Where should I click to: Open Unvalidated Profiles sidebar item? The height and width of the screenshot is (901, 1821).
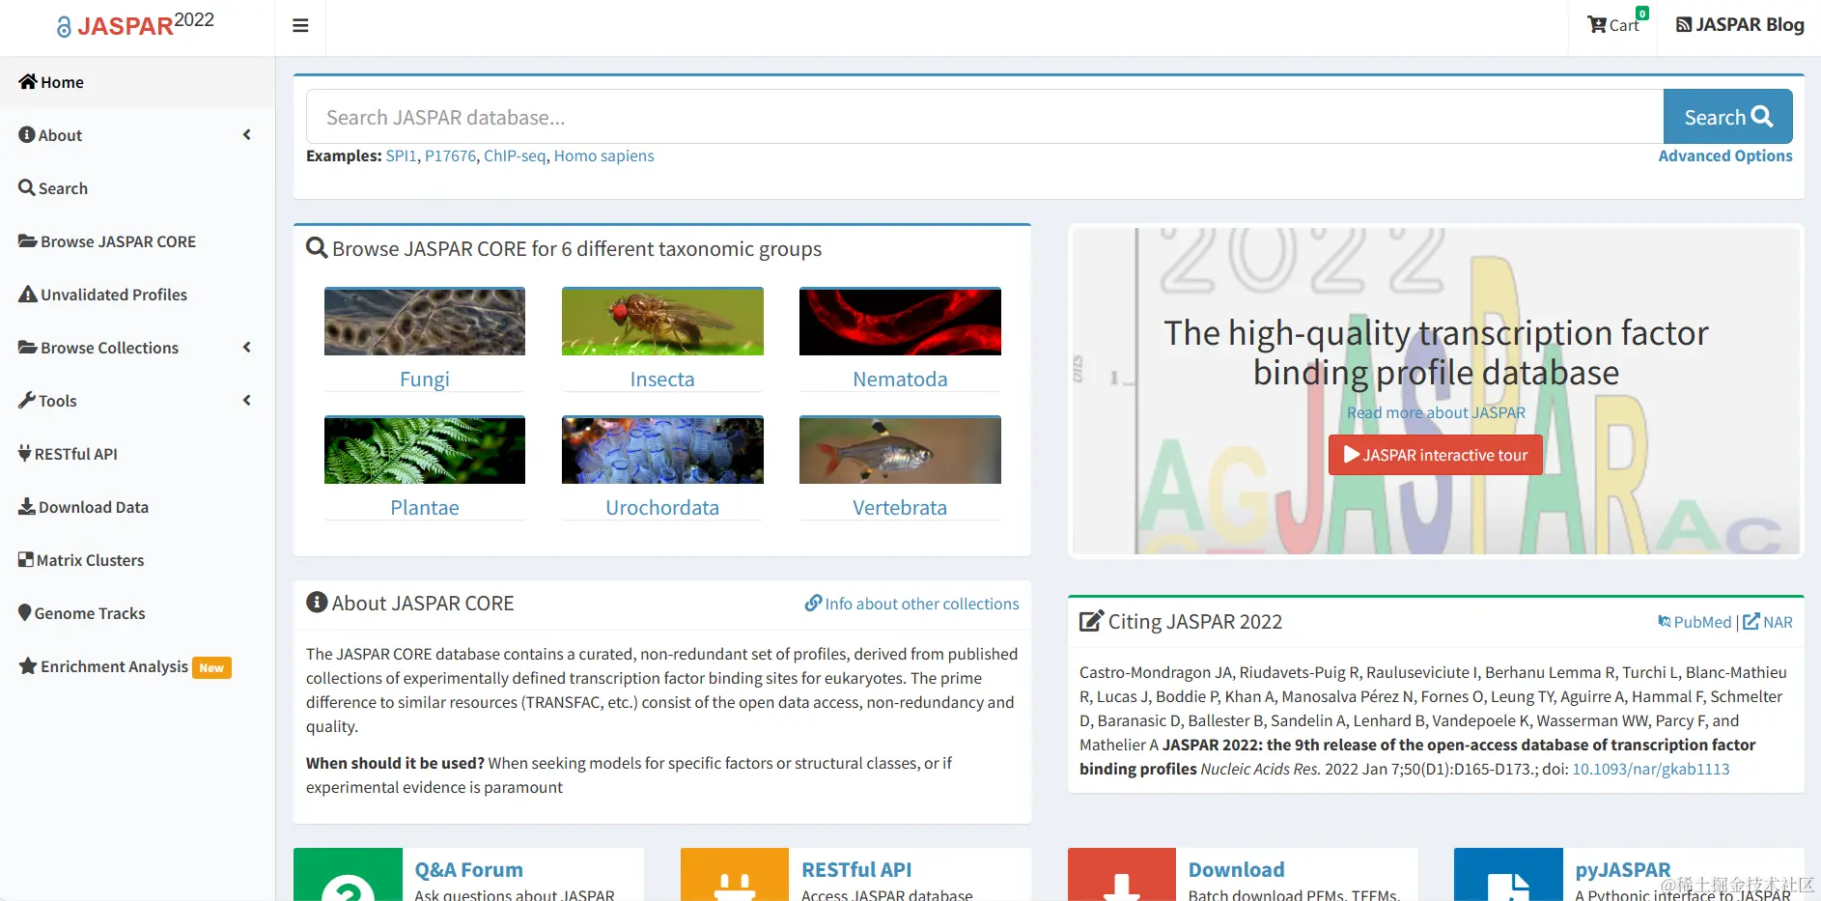pyautogui.click(x=137, y=295)
